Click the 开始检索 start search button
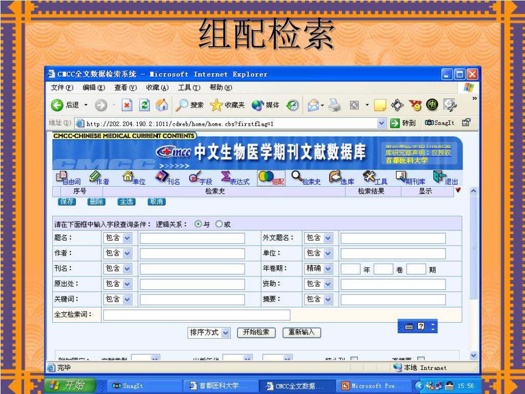The image size is (525, 394). tap(256, 332)
